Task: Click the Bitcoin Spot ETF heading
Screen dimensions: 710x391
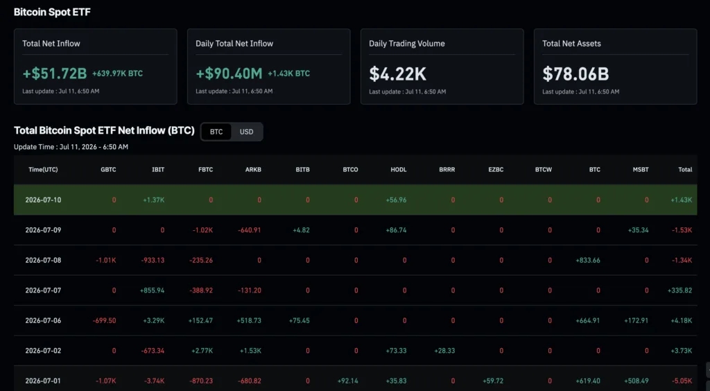Action: pos(52,12)
